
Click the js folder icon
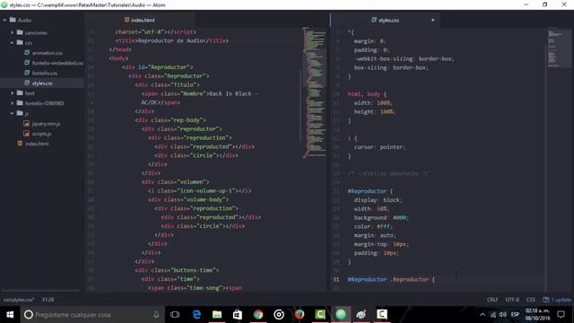coord(20,114)
